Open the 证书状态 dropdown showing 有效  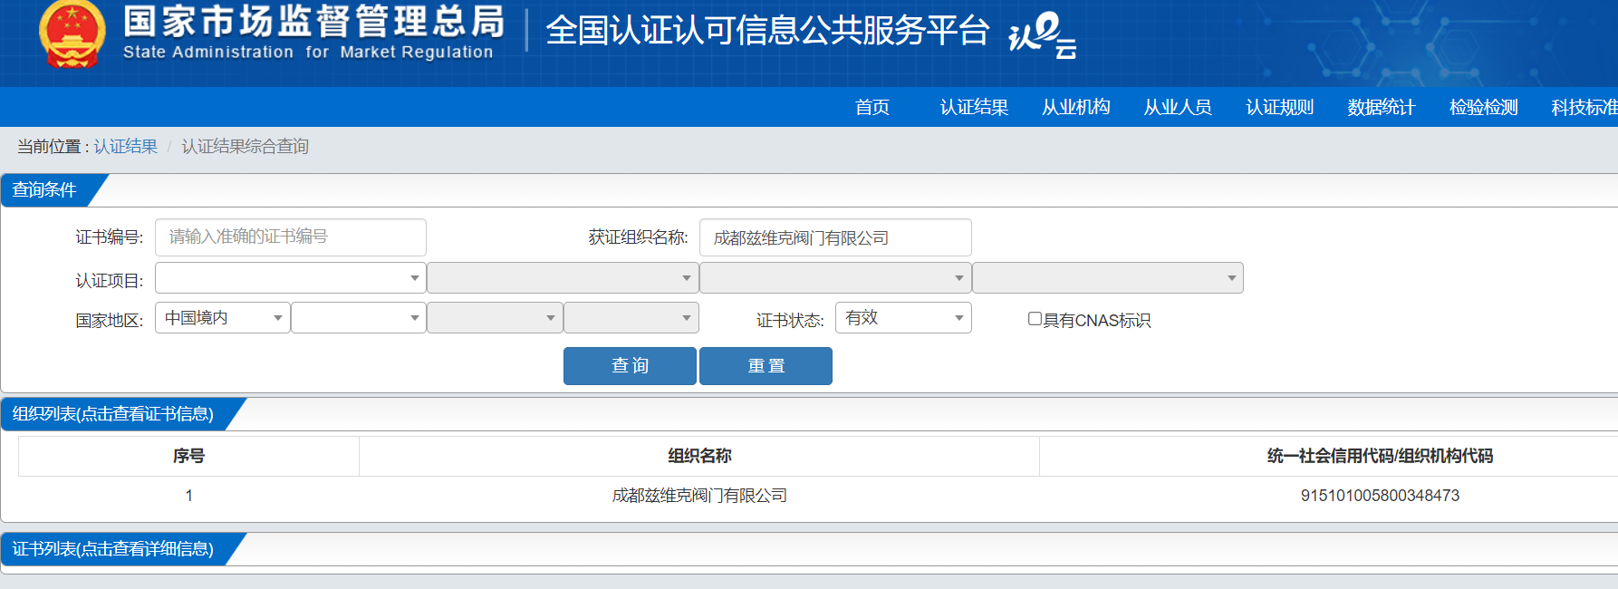(x=903, y=318)
